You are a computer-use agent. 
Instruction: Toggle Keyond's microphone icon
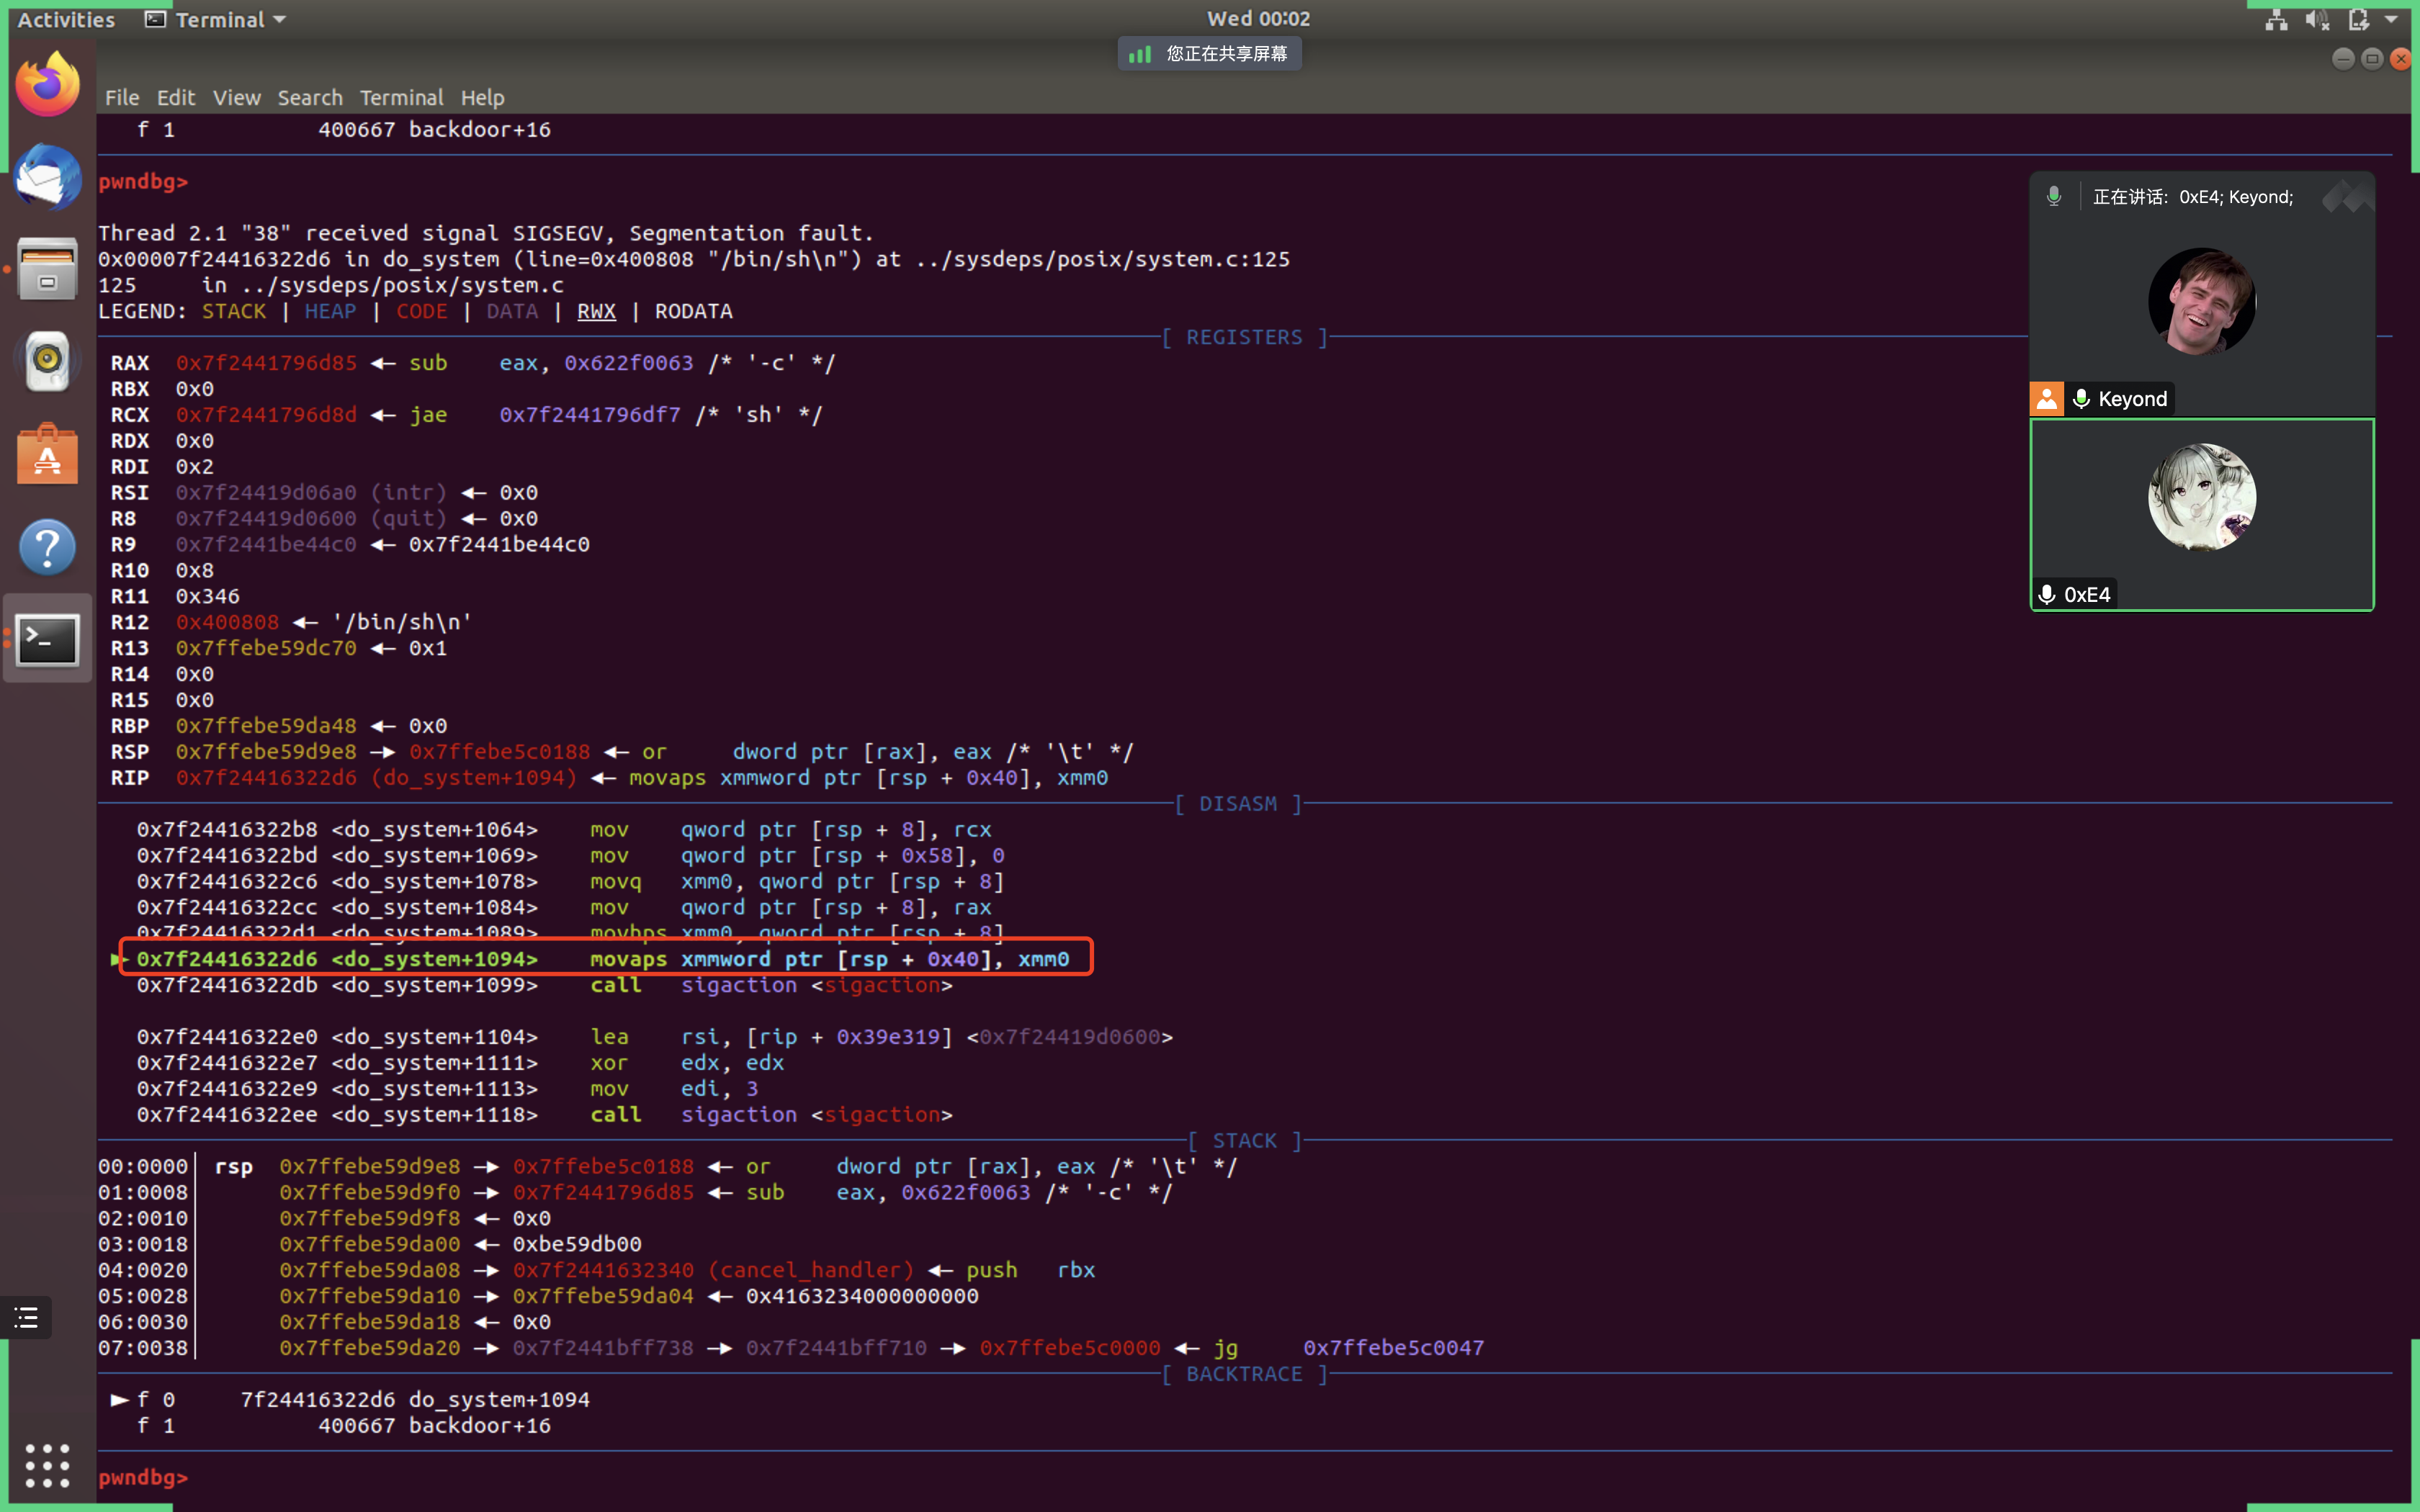pyautogui.click(x=2081, y=399)
